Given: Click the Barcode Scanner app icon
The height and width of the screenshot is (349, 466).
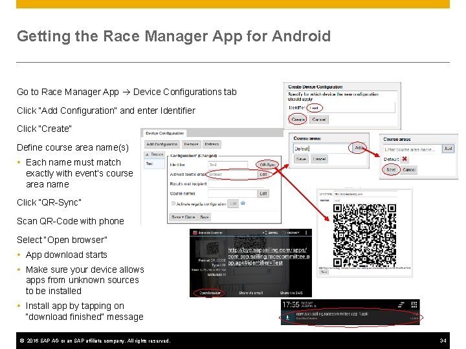Looking at the screenshot, I should coord(195,233).
